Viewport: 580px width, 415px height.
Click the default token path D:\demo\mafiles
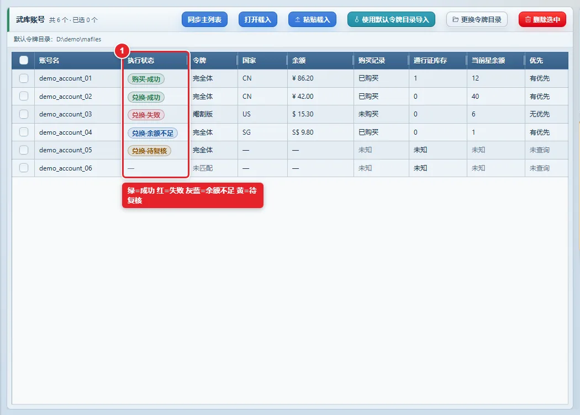coord(79,39)
